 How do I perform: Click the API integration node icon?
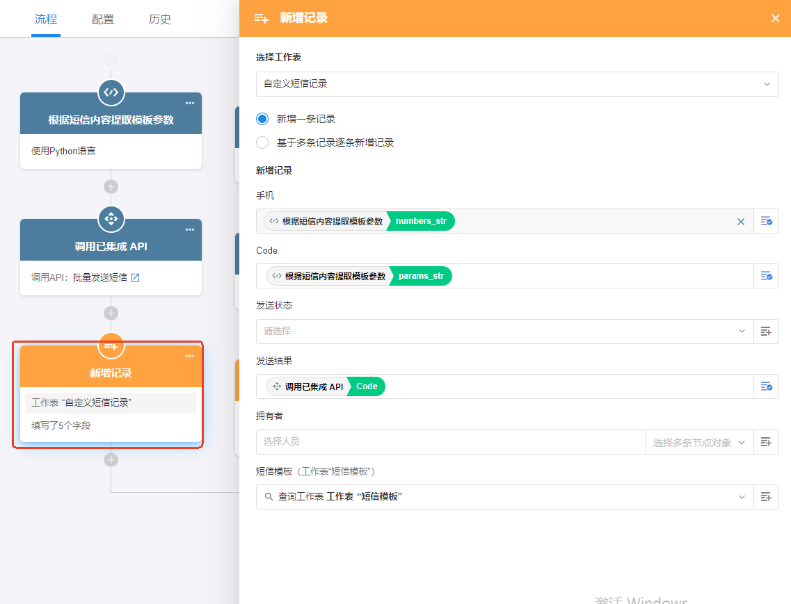coord(111,219)
